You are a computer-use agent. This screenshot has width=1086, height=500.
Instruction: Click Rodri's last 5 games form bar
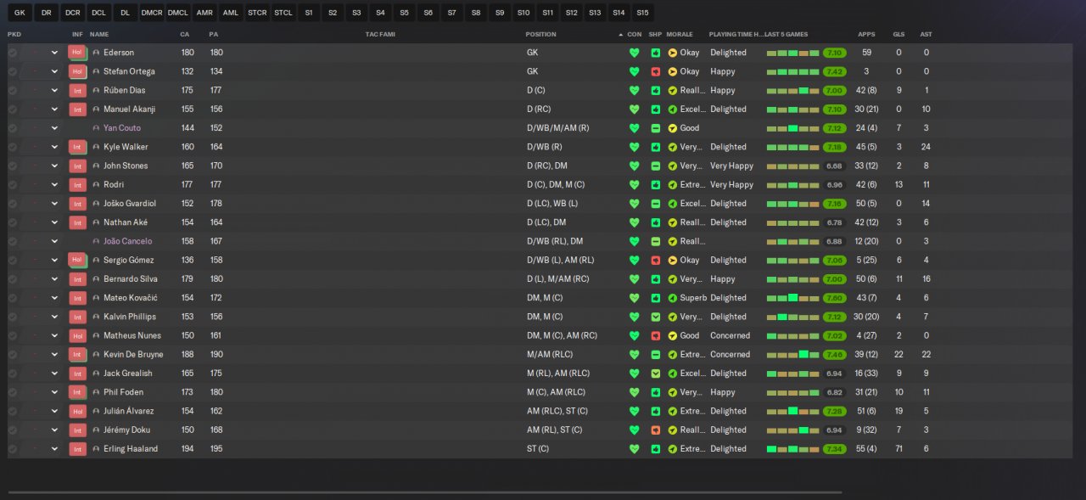[792, 184]
